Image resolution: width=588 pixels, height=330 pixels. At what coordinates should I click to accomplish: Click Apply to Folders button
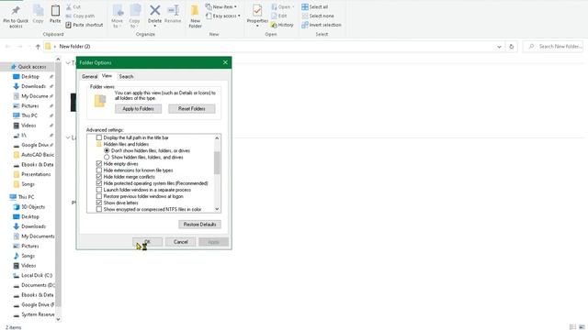point(139,109)
